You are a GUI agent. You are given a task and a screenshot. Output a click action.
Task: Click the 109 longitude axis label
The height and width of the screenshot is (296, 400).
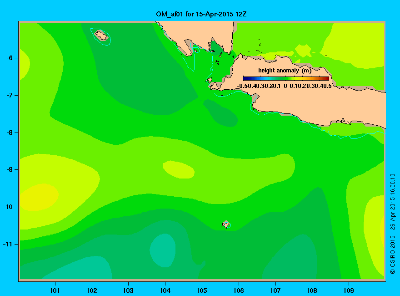pyautogui.click(x=349, y=291)
